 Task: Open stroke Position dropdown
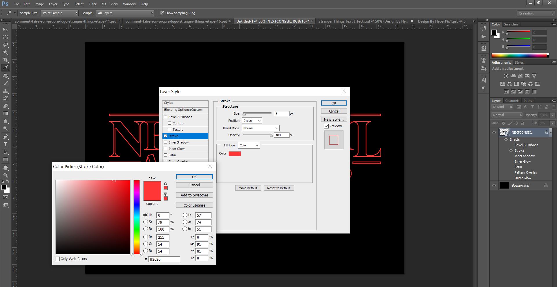[x=252, y=121]
